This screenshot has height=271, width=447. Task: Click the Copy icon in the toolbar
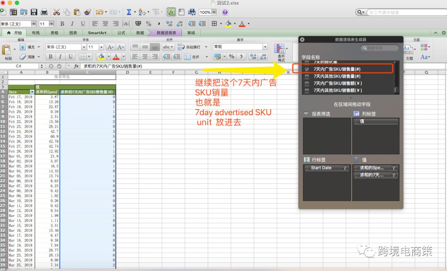[x=67, y=12]
